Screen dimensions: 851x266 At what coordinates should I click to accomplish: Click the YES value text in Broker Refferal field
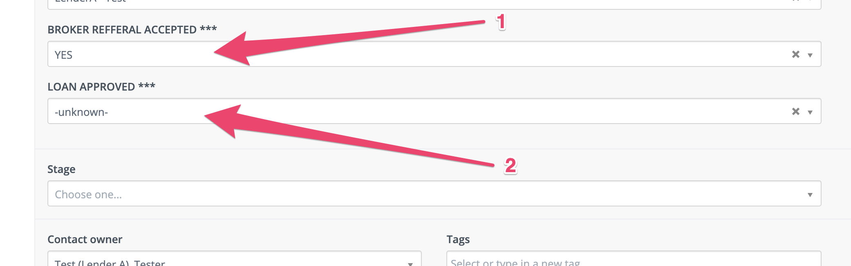(63, 55)
